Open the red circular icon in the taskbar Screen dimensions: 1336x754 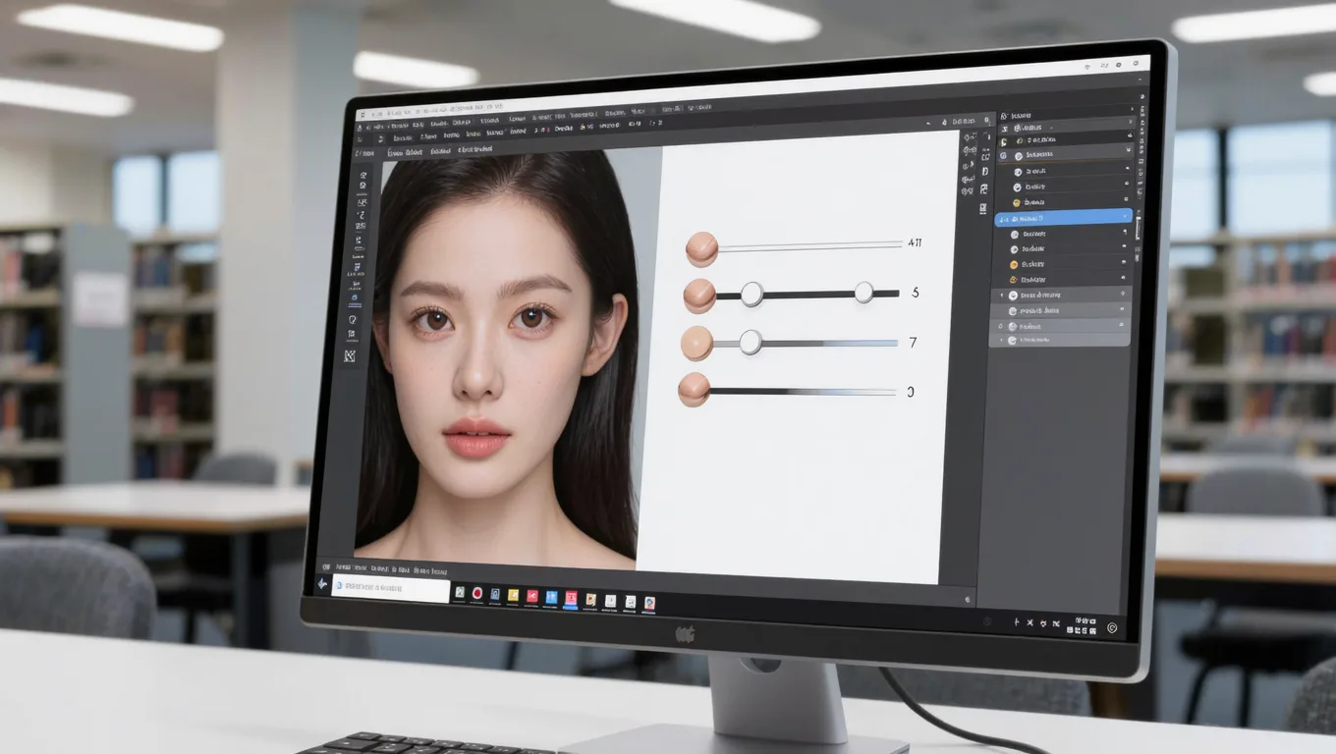click(x=476, y=594)
